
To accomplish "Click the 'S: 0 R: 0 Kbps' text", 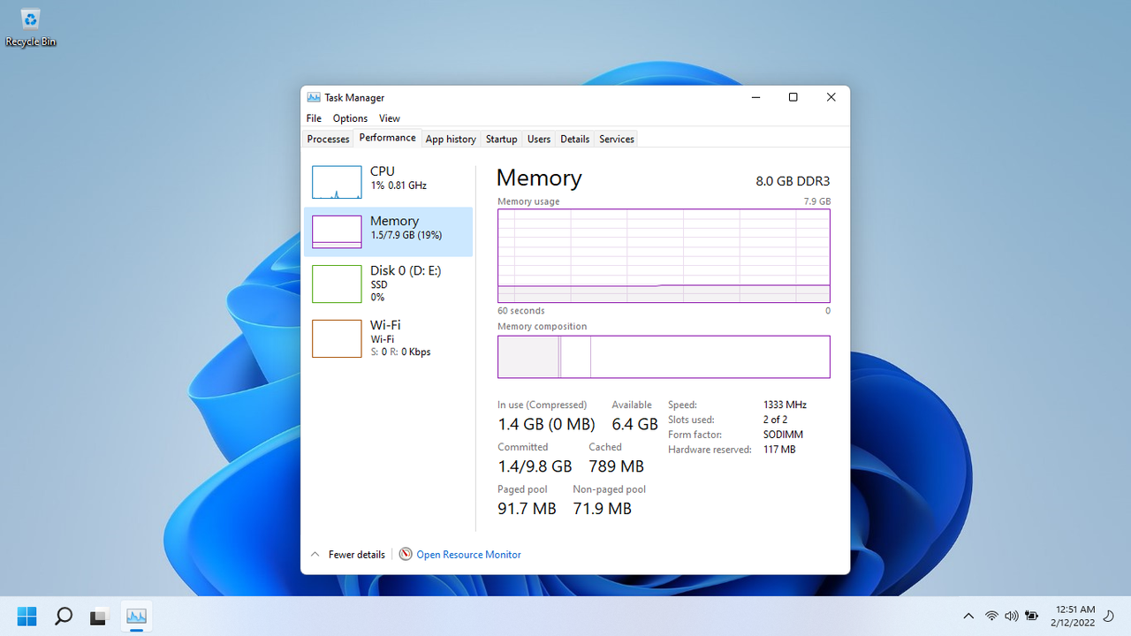I will point(400,352).
